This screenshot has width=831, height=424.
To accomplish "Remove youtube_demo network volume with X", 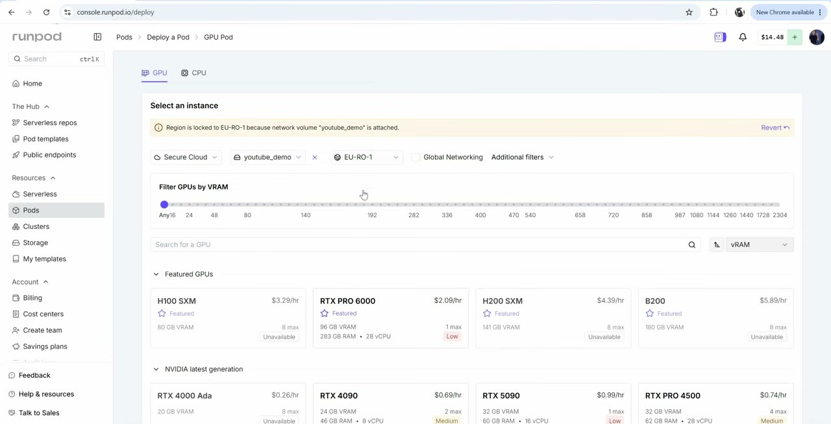I will (x=314, y=158).
